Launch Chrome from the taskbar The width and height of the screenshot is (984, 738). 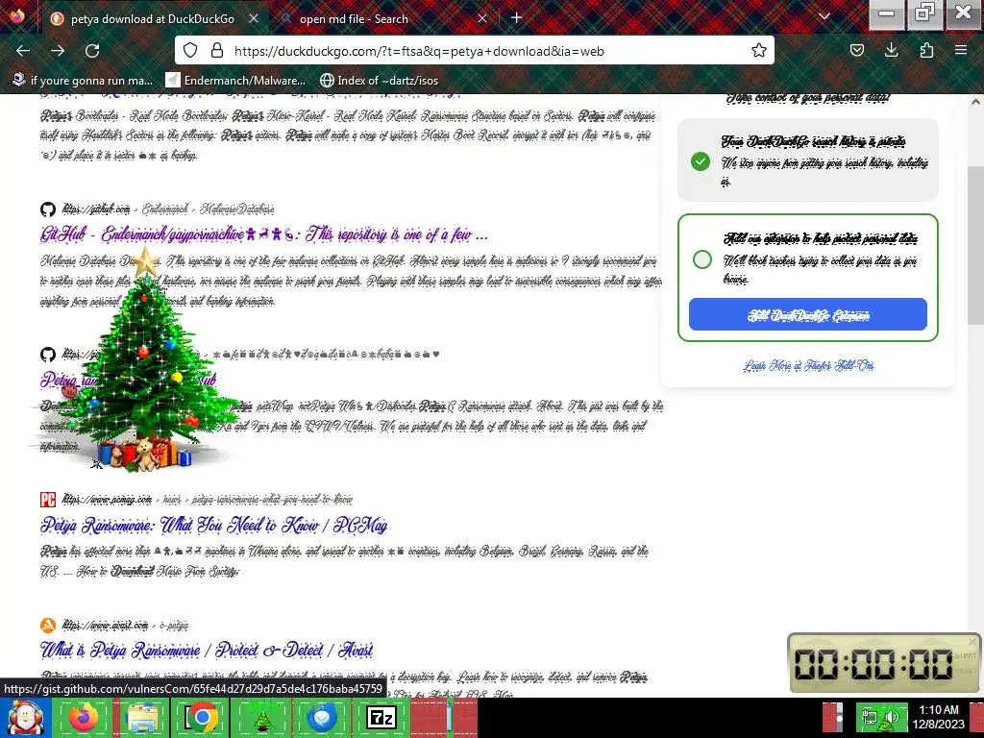pyautogui.click(x=202, y=718)
